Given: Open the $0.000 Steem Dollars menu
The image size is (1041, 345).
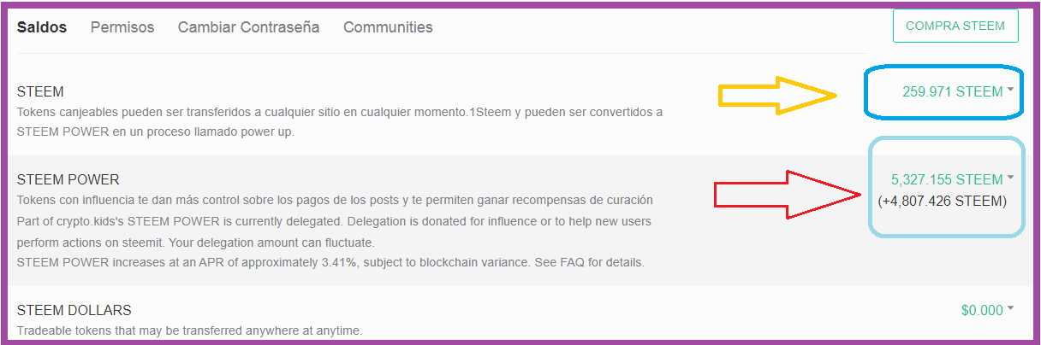Looking at the screenshot, I should pos(982,310).
